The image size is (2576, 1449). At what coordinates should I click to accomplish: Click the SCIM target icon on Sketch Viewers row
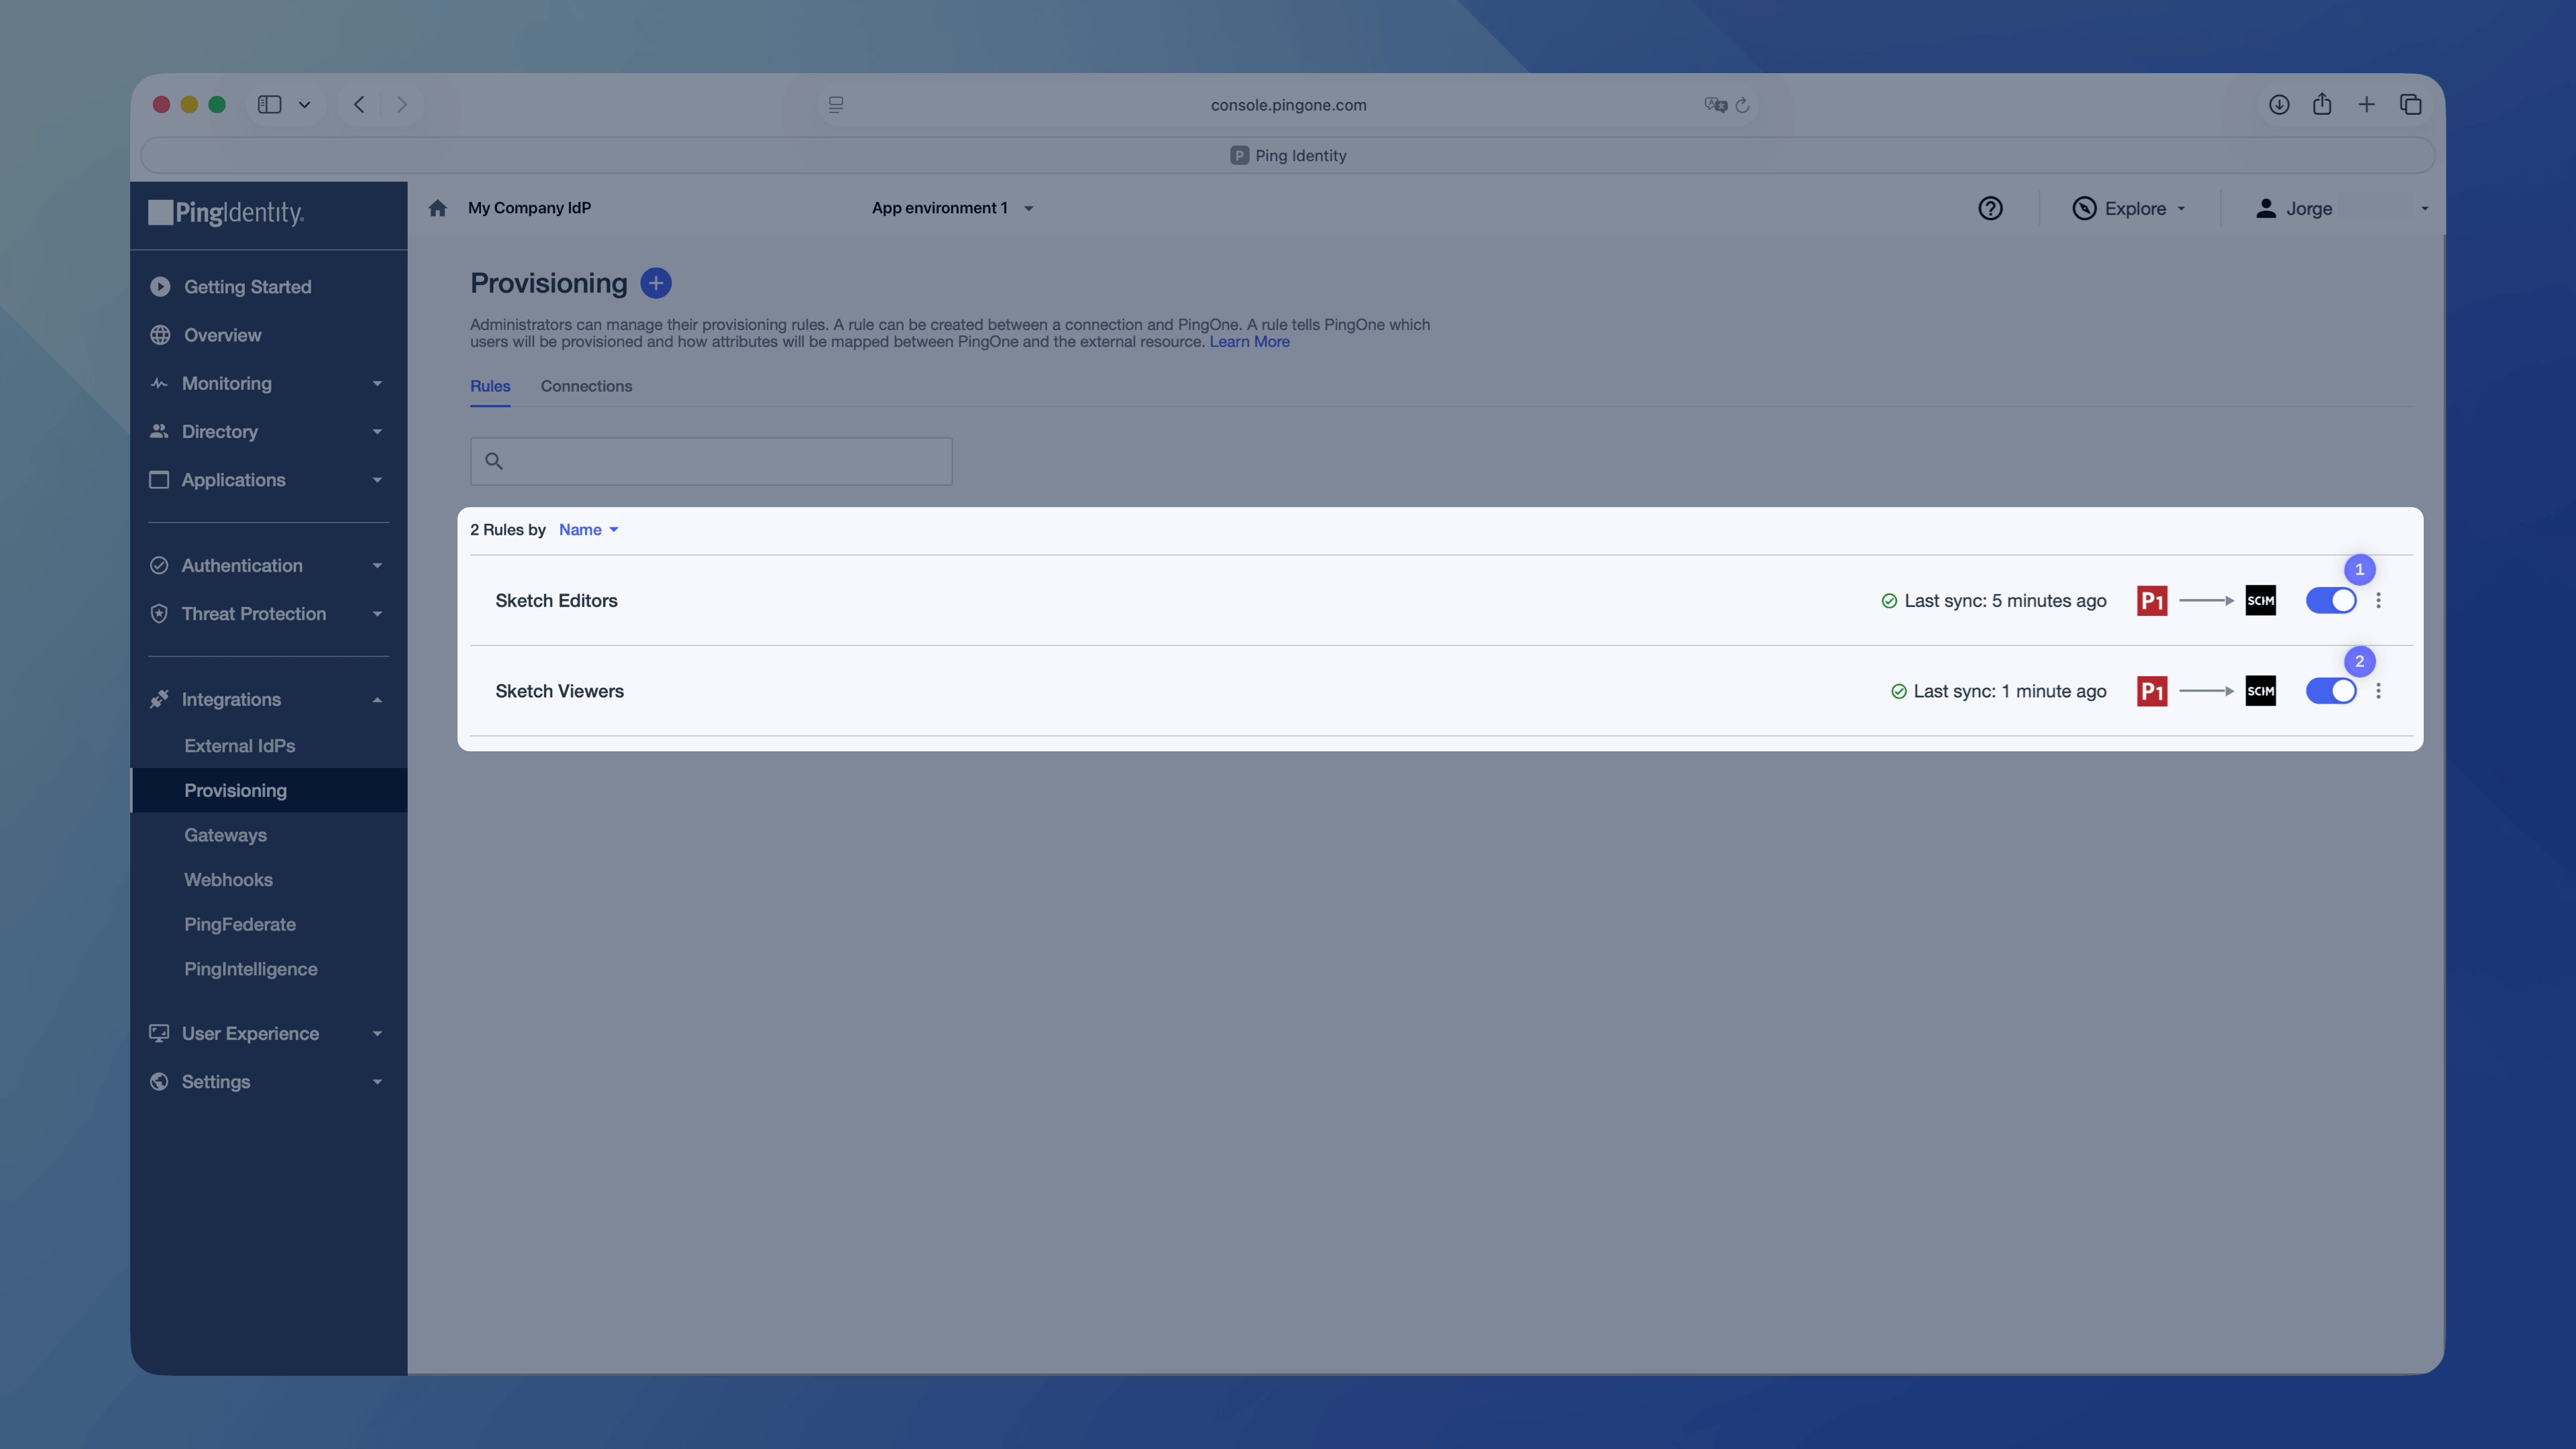pyautogui.click(x=2260, y=691)
